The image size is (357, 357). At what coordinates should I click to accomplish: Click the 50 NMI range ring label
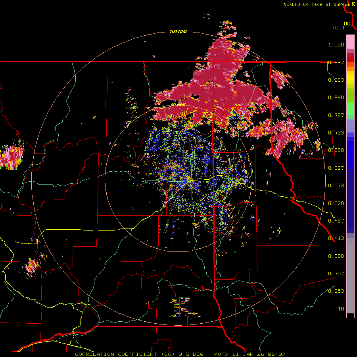[178, 105]
